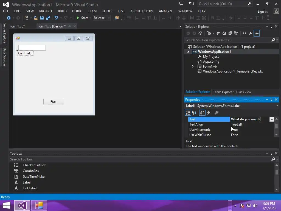Viewport: 281px width, 211px height.
Task: Click the wrench Properties icon in Solution Explorer
Action: coord(251,33)
